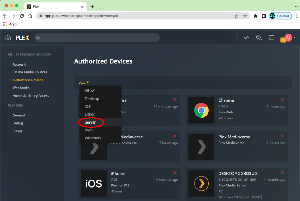
Task: Click the DESKTOP-2G8D3U0 Plex server thumbnail
Action: [x=201, y=183]
